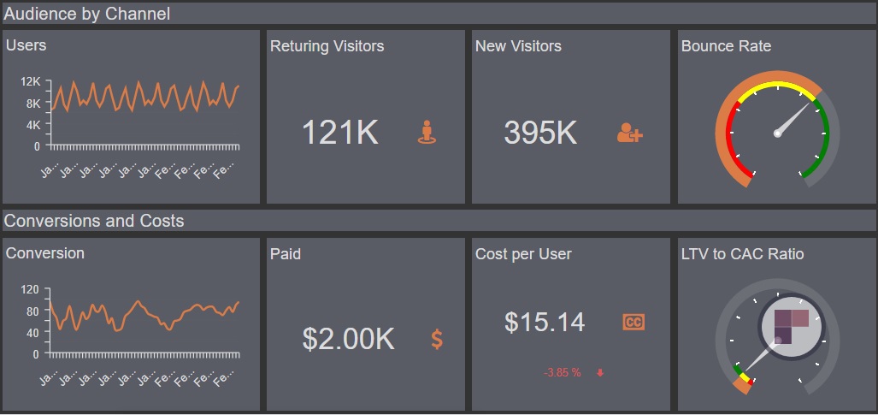The height and width of the screenshot is (415, 878).
Task: Click the returning visitor person icon
Action: (427, 133)
